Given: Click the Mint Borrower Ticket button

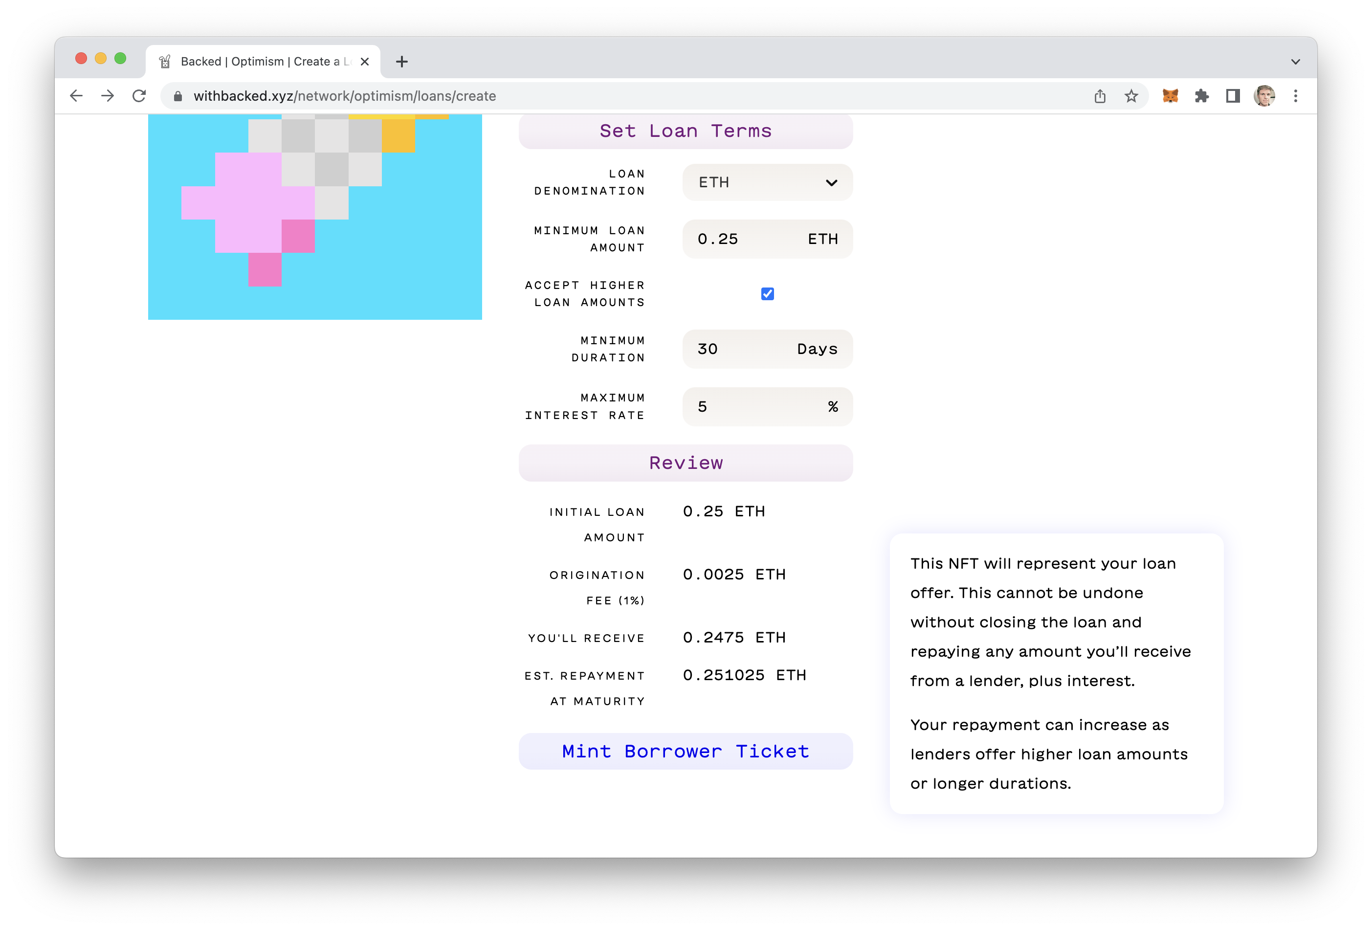Looking at the screenshot, I should point(686,751).
